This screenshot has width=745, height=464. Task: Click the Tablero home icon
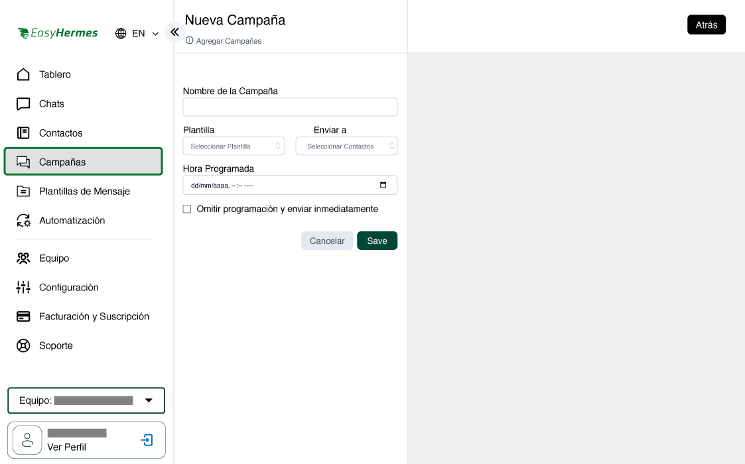pos(23,74)
